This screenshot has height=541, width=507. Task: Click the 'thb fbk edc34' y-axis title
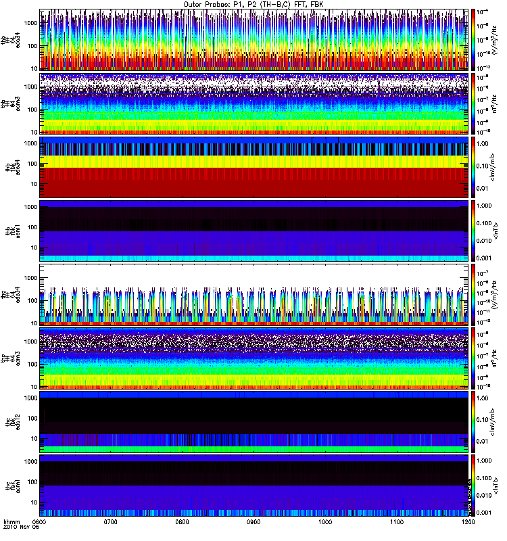pyautogui.click(x=13, y=167)
